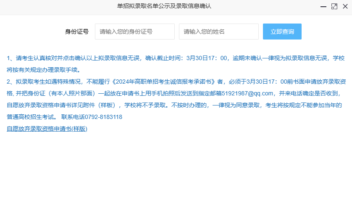
Task: Close the dialog window
Action: point(345,7)
